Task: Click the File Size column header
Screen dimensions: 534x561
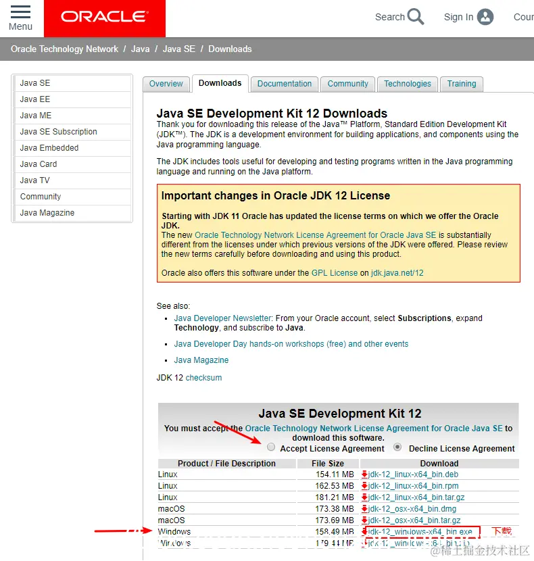Action: click(328, 463)
